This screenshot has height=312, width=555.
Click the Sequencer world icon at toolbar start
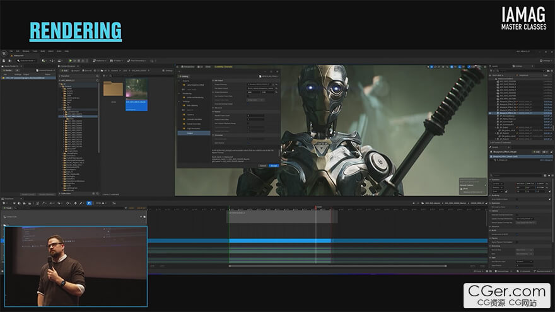pos(4,203)
